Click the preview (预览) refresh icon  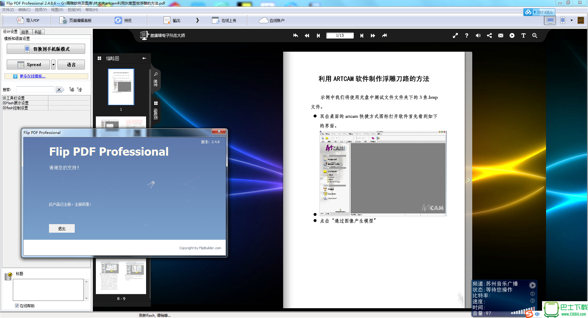118,20
